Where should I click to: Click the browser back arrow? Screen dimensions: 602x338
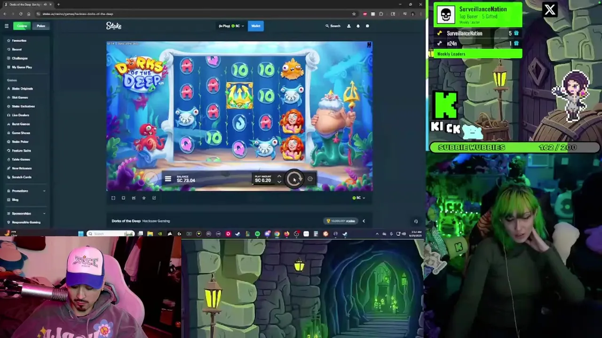[x=5, y=14]
